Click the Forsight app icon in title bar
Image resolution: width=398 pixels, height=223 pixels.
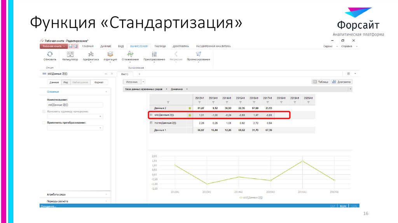pyautogui.click(x=42, y=40)
